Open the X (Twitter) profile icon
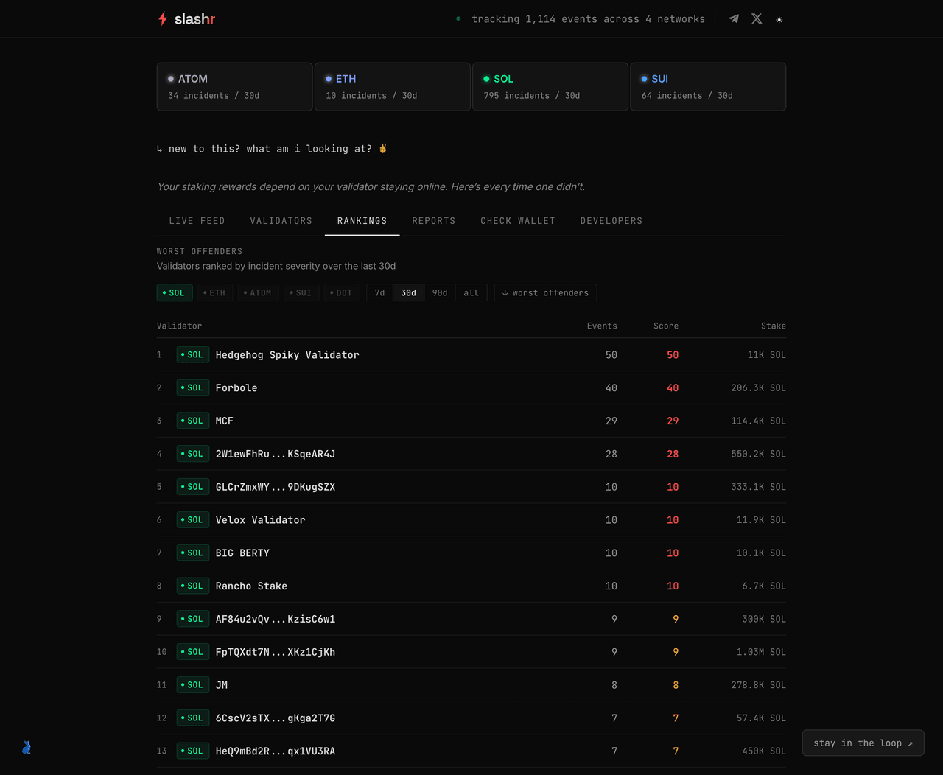The image size is (943, 775). click(x=757, y=19)
